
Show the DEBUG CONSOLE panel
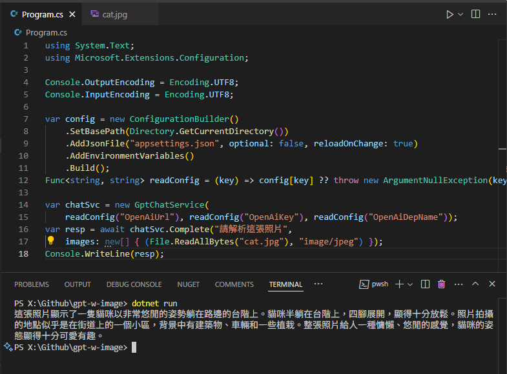click(134, 284)
